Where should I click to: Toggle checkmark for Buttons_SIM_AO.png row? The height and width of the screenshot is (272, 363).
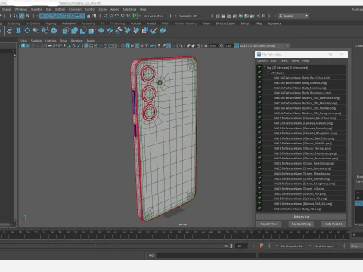coord(259,203)
